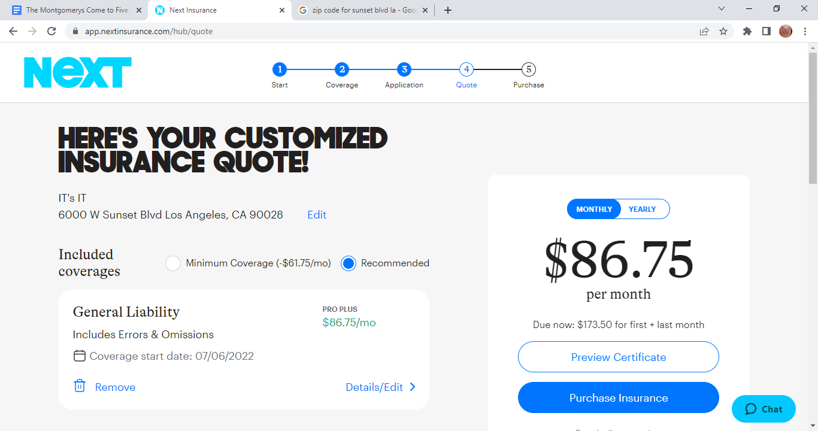The width and height of the screenshot is (818, 431).
Task: Switch to The Montgomerys document tab
Action: click(75, 10)
